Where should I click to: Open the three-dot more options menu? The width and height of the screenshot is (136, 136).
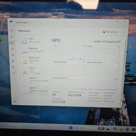(x=124, y=32)
